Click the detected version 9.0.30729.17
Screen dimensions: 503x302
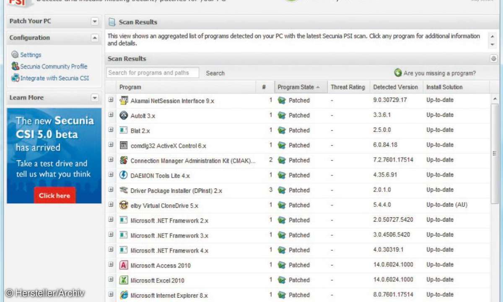[x=390, y=100]
